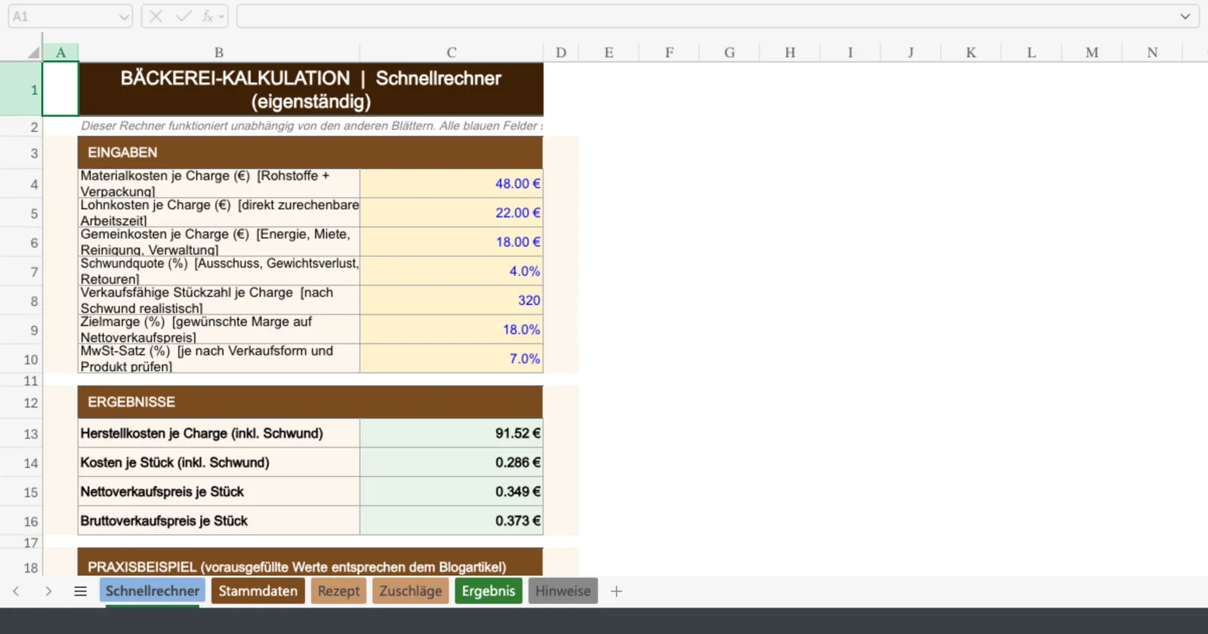
Task: Select column K header
Action: click(x=971, y=52)
